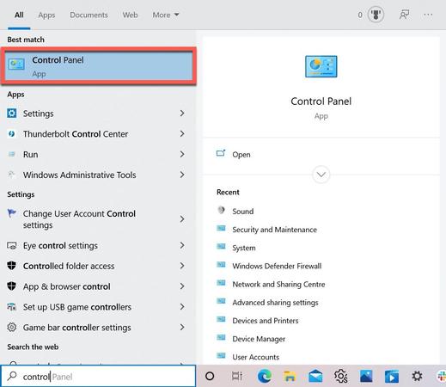Open Network and Sharing Centre from Recent

278,284
